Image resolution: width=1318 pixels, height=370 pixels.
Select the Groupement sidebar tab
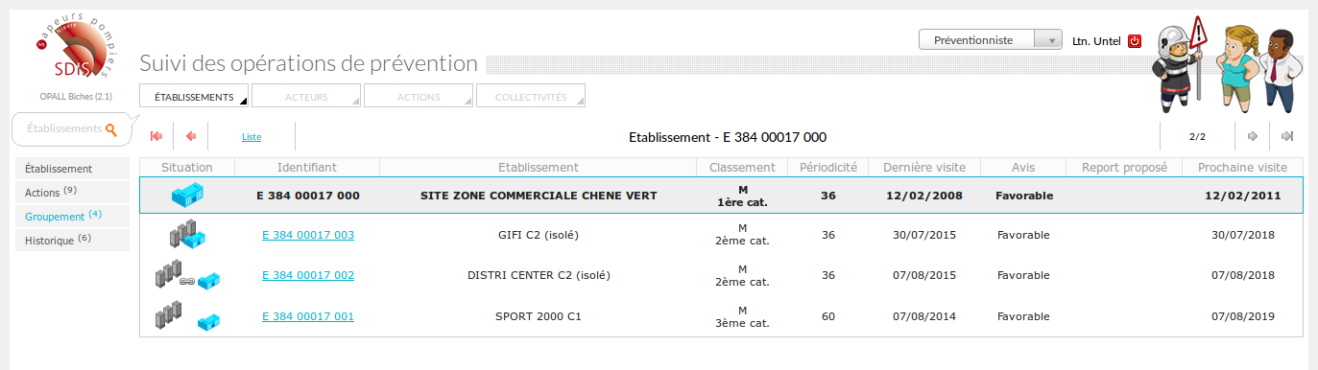[72, 216]
